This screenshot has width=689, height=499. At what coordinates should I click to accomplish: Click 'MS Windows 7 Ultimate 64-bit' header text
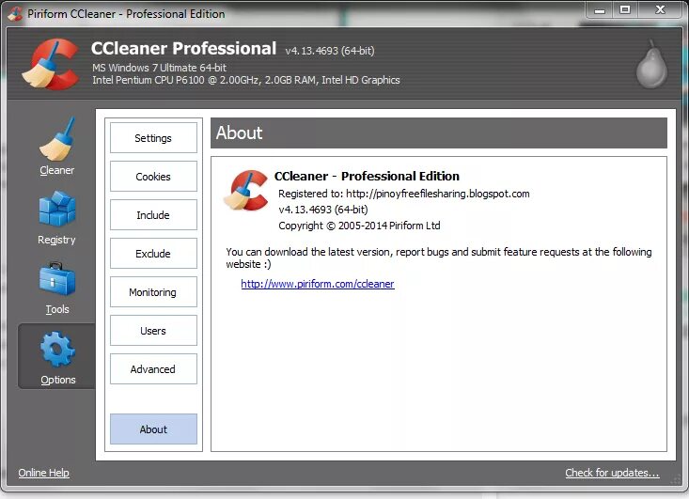pos(159,68)
